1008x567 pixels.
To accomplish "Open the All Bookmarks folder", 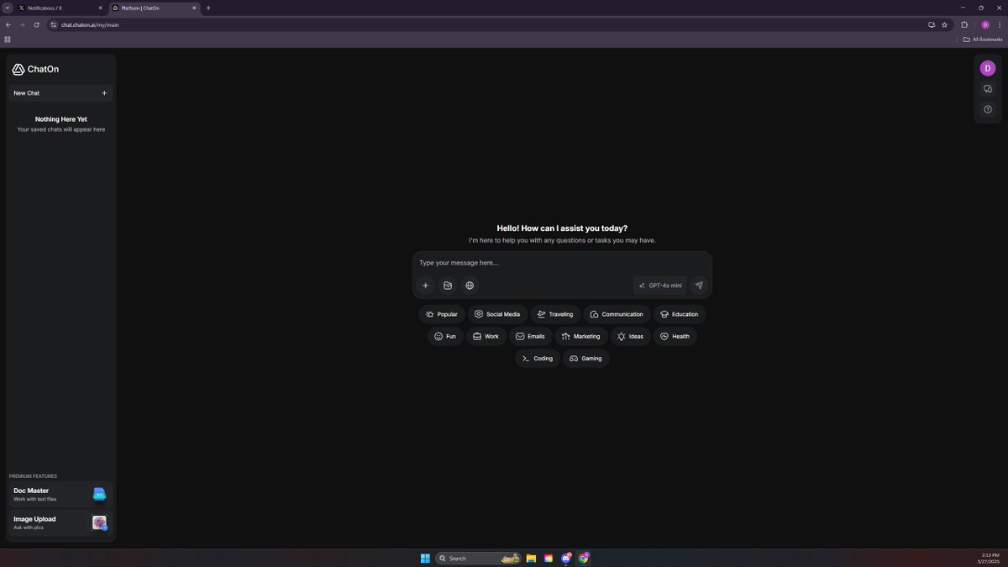I will [983, 39].
